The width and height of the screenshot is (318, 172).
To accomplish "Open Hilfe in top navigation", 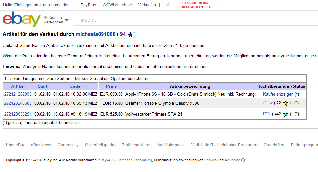I will (167, 5).
